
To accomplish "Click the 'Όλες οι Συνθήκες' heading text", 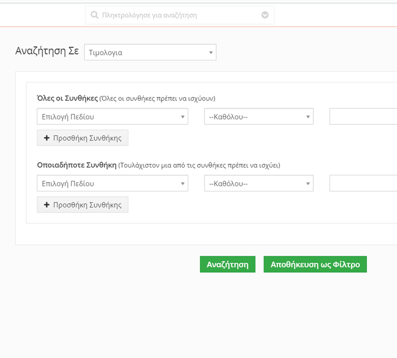I will (67, 98).
